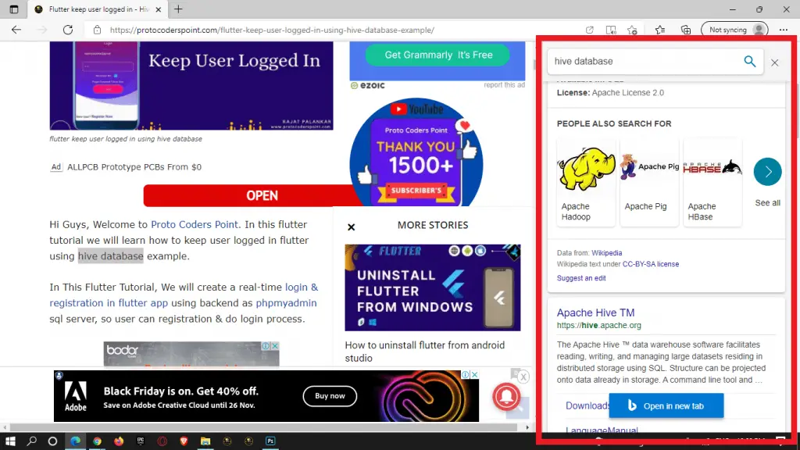Click Suggest an edit
This screenshot has height=450, width=800.
[x=581, y=278]
